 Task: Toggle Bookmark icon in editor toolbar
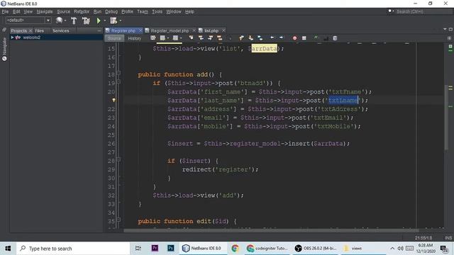(x=260, y=38)
